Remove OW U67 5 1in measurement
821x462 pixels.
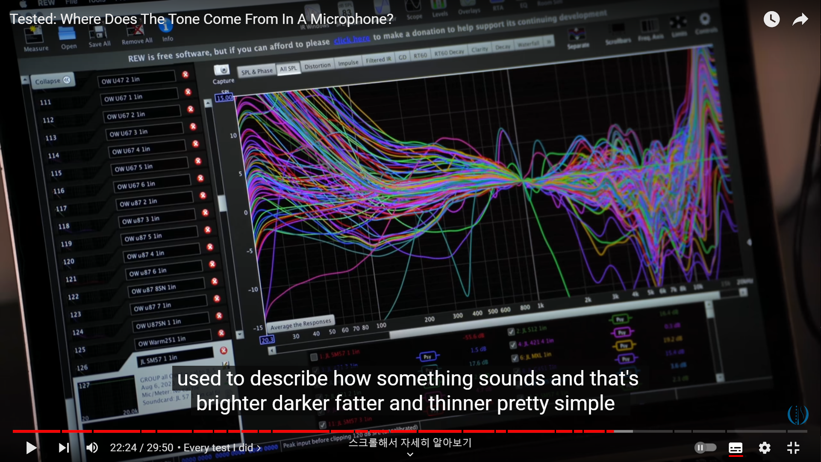pyautogui.click(x=198, y=161)
